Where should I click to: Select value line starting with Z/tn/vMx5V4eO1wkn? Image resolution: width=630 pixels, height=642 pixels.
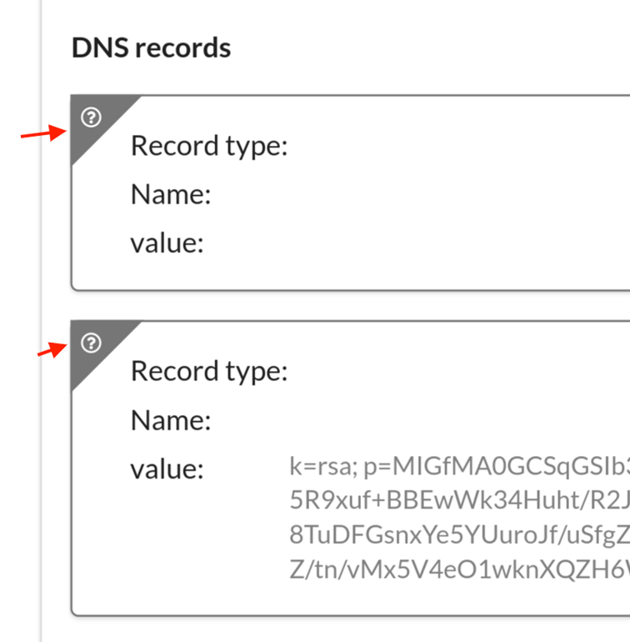pyautogui.click(x=460, y=569)
